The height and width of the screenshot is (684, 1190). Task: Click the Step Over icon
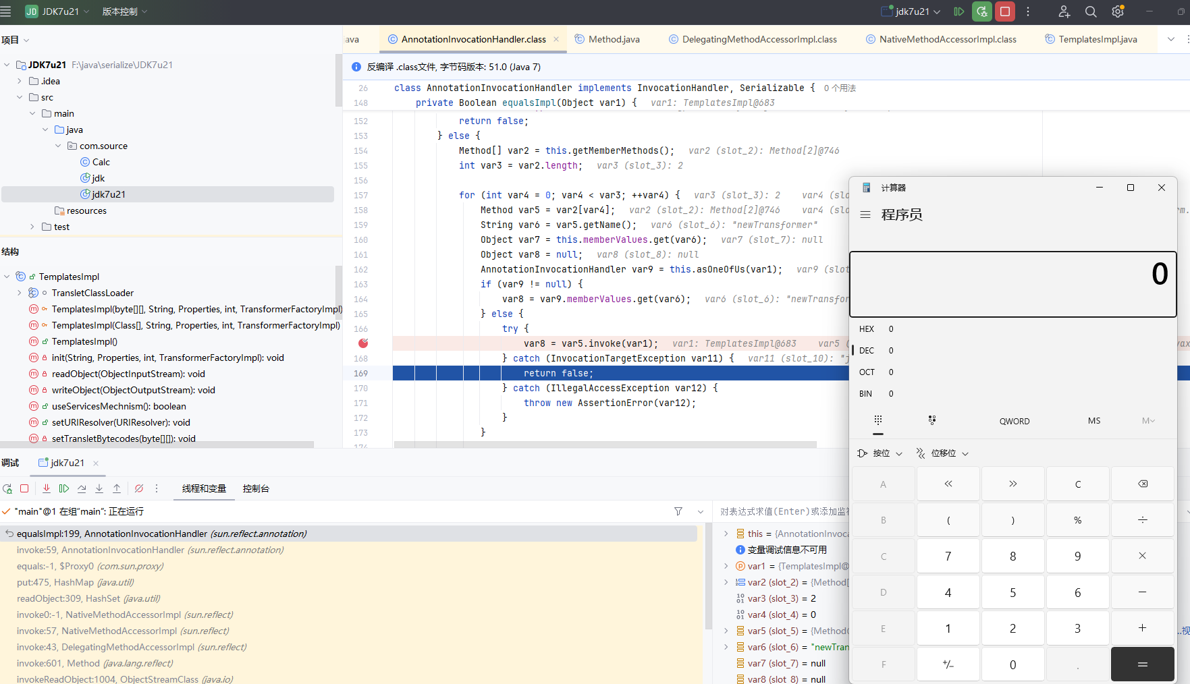82,488
